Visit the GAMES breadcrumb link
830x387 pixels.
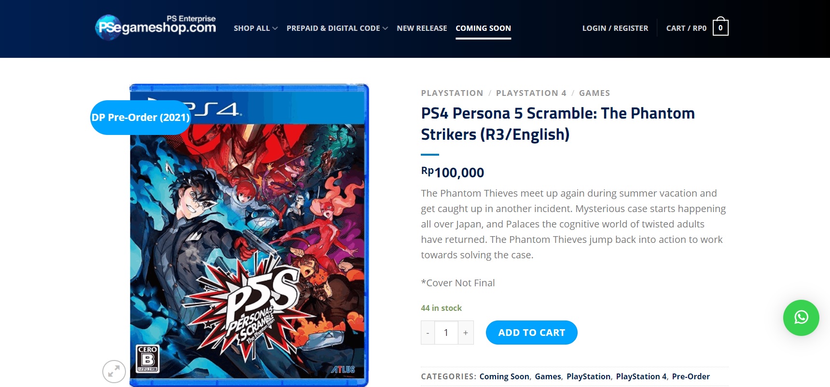click(x=595, y=93)
